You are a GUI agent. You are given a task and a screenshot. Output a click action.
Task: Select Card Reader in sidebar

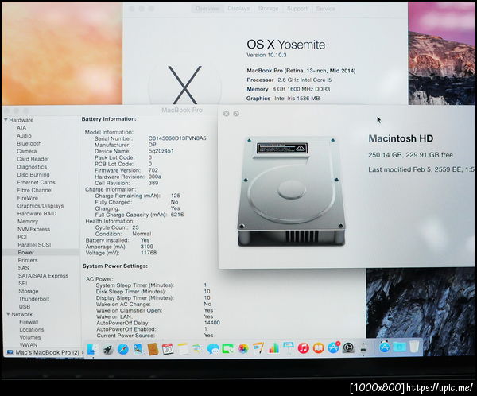point(33,159)
